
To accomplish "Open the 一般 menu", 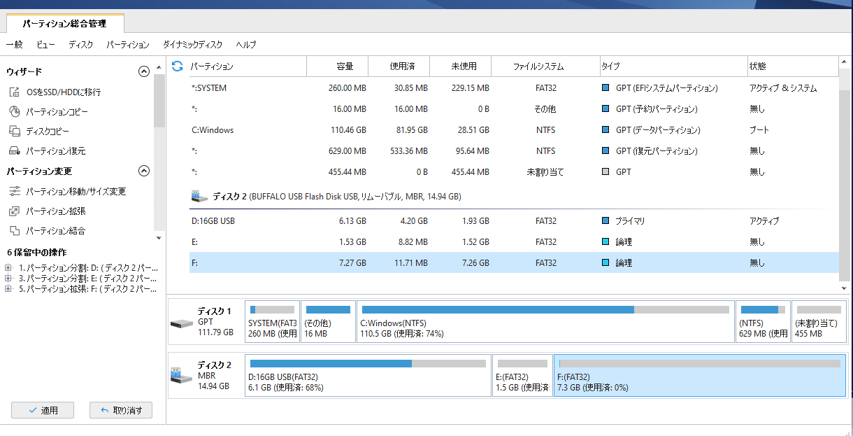I will [14, 44].
